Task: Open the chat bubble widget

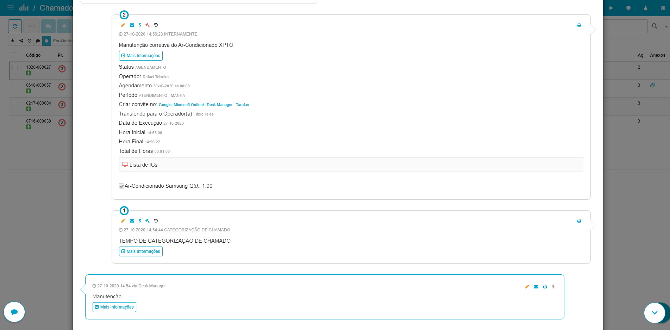Action: coord(14,312)
